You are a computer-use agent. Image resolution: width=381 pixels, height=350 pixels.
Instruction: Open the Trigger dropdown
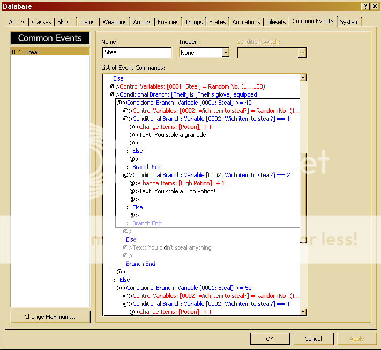pos(226,53)
